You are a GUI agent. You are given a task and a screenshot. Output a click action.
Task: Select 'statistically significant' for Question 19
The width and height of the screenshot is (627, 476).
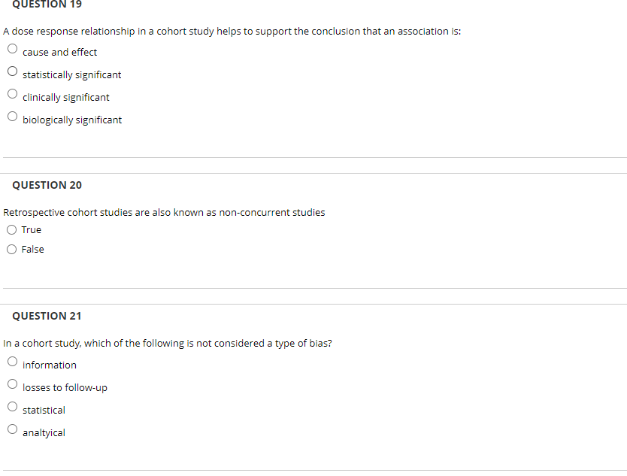click(x=12, y=71)
